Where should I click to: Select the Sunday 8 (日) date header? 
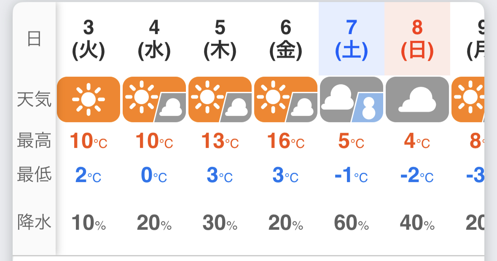point(417,40)
